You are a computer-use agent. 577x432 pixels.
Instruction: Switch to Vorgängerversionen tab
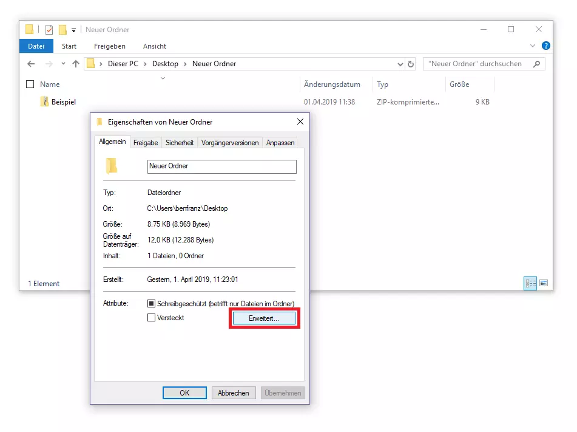(230, 143)
